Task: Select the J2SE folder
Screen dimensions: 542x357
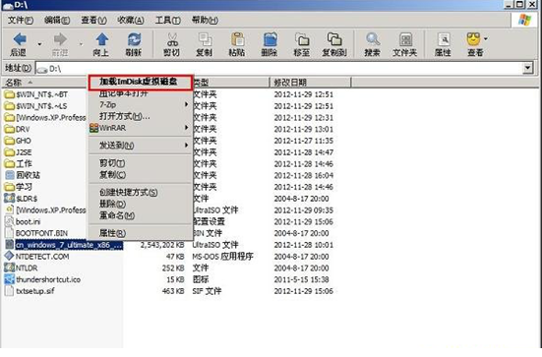Action: [x=19, y=152]
